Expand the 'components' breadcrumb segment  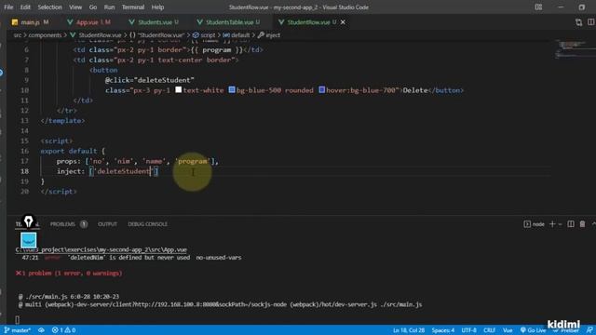(x=45, y=35)
